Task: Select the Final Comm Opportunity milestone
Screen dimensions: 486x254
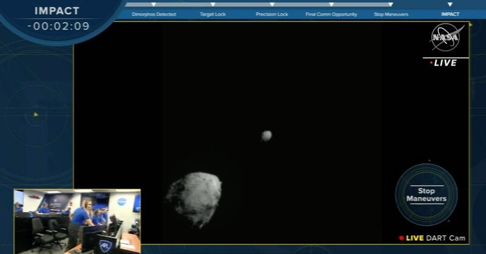Action: [331, 15]
